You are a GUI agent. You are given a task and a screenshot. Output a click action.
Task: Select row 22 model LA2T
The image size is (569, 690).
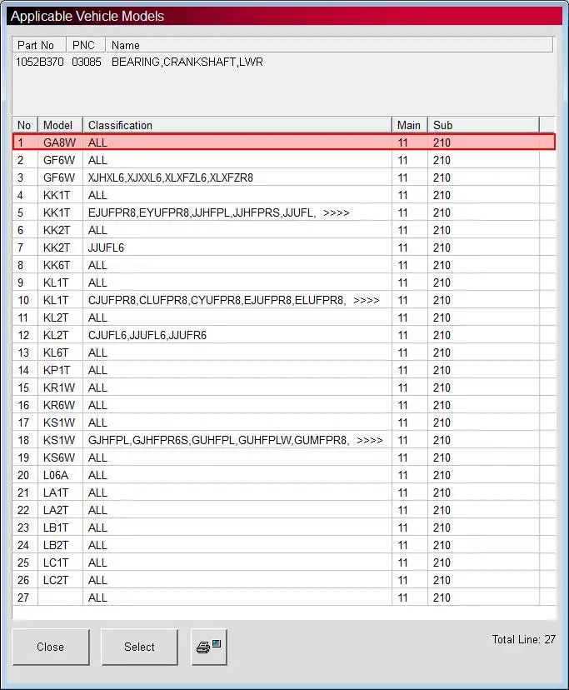pyautogui.click(x=284, y=510)
